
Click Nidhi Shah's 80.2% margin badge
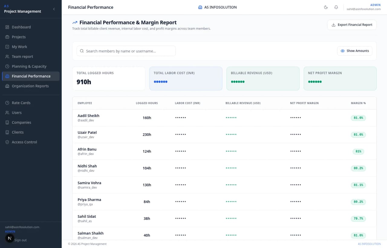[x=358, y=168]
